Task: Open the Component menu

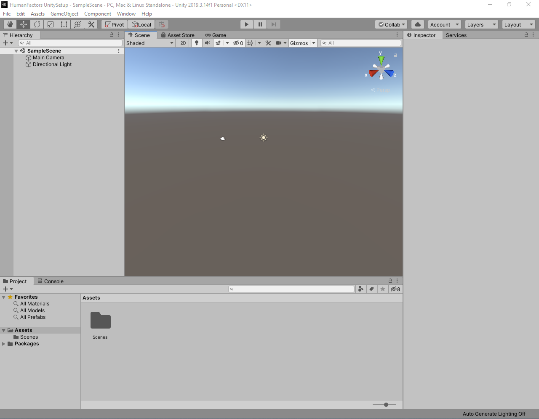Action: [98, 14]
